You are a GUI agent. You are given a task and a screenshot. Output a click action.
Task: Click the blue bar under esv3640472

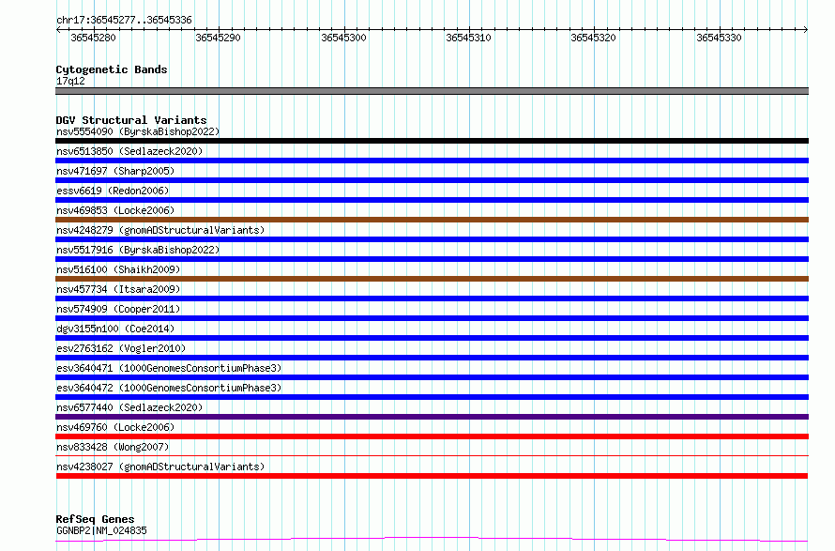click(x=432, y=397)
